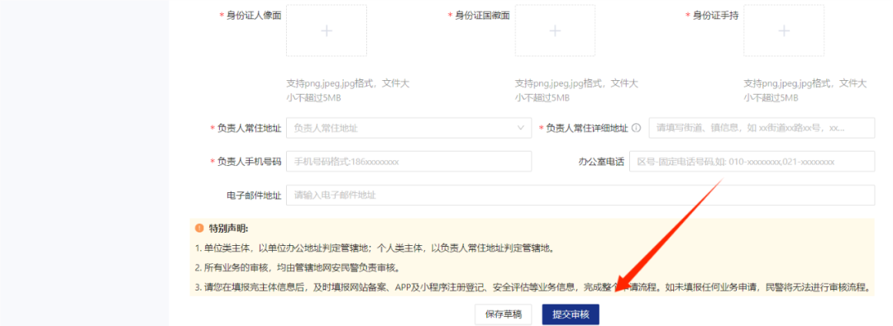Expand 负责人常住地址 dropdown arrow

coord(521,128)
